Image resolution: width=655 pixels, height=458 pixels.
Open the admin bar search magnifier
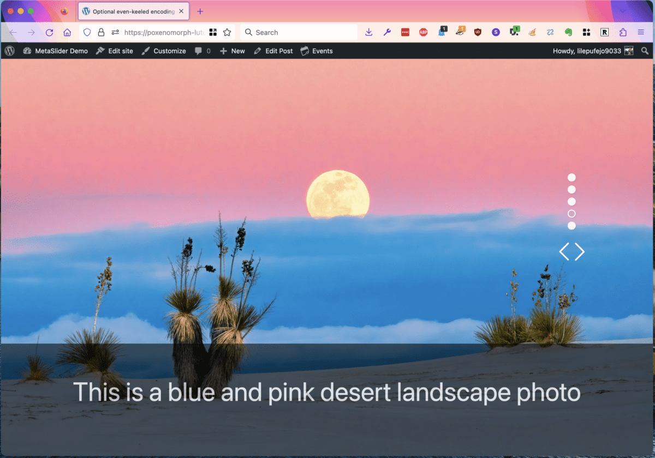(645, 51)
